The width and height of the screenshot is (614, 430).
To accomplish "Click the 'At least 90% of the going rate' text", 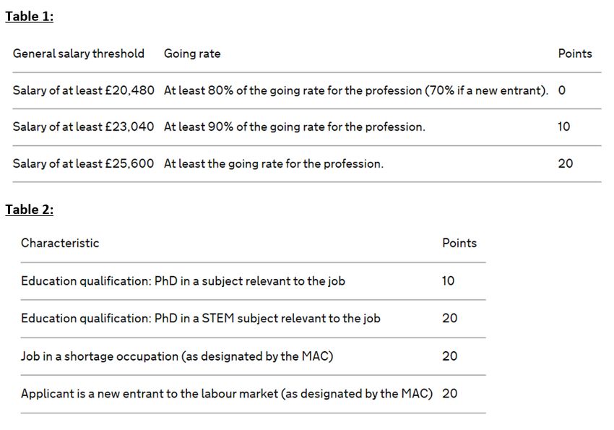I will [294, 126].
